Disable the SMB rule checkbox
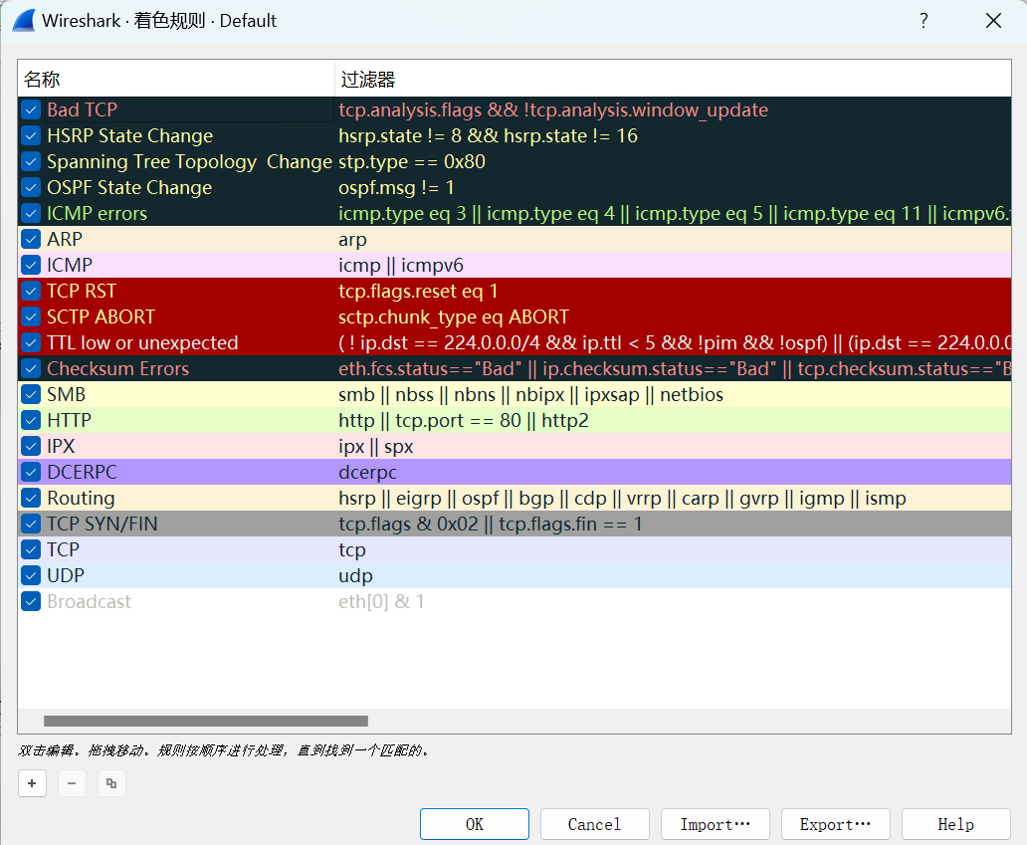 pos(31,394)
